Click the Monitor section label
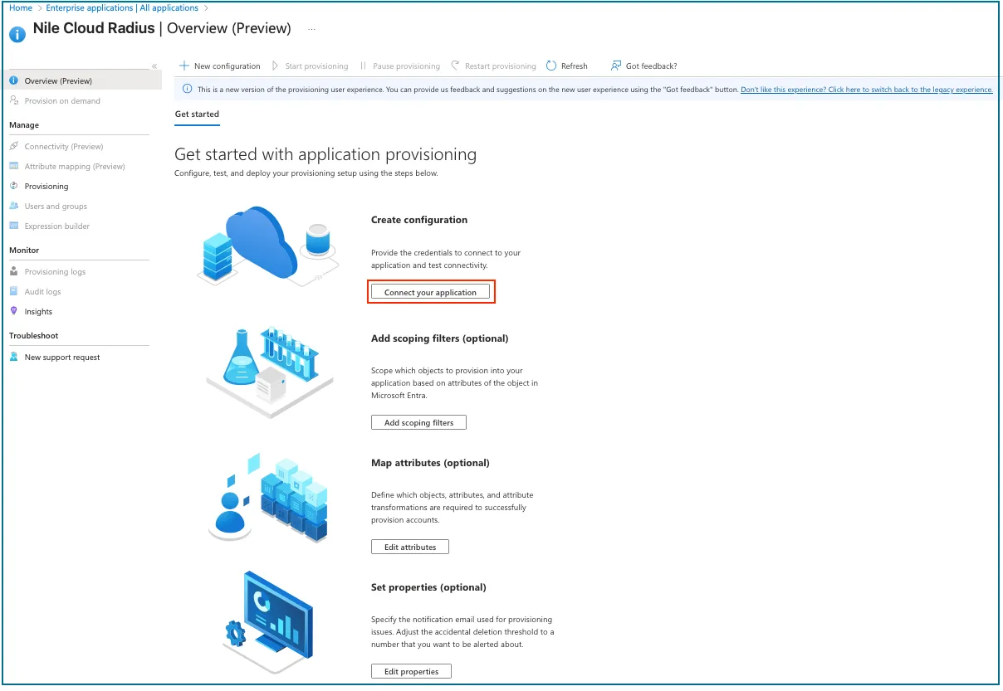The image size is (1003, 691). click(24, 250)
